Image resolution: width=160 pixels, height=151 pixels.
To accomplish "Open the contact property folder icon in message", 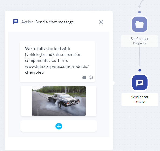I will 84,78.
